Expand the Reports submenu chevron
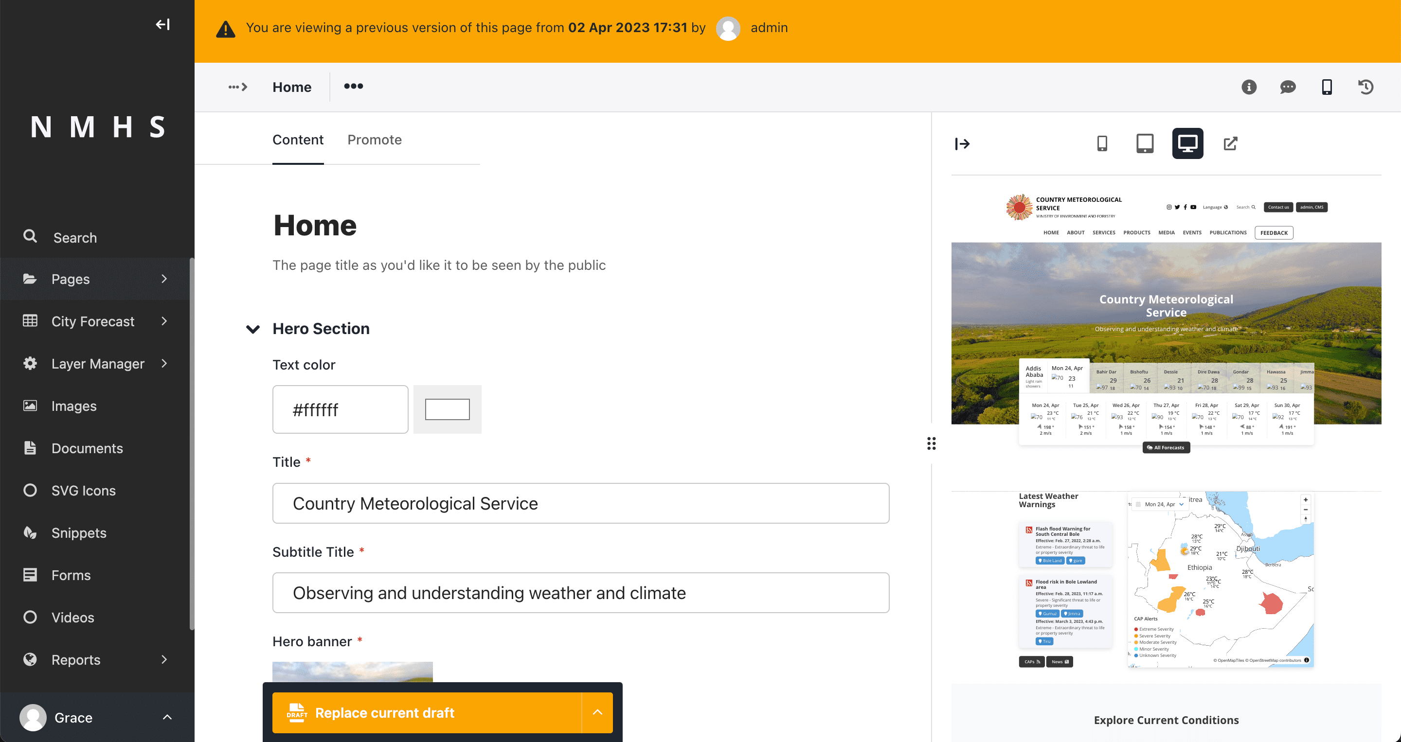Viewport: 1401px width, 742px height. [164, 659]
